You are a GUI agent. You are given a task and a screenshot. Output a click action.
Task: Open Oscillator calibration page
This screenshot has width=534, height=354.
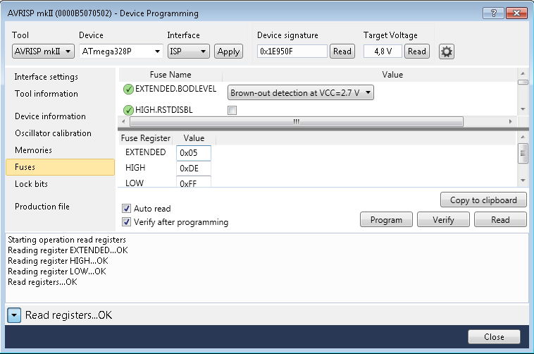pyautogui.click(x=53, y=133)
